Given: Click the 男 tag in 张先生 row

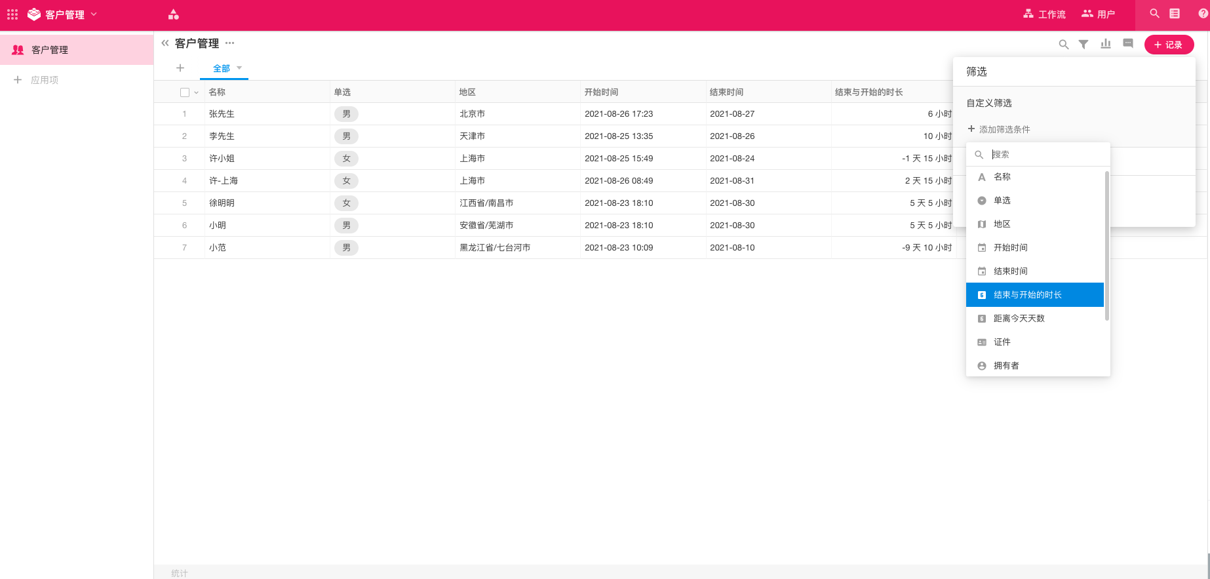Looking at the screenshot, I should (x=346, y=114).
